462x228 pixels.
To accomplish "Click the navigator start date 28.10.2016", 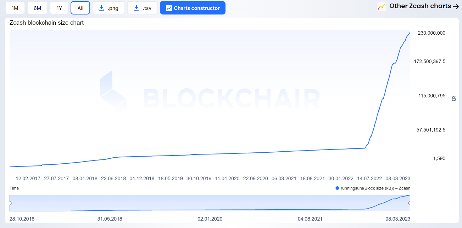I will (x=22, y=219).
